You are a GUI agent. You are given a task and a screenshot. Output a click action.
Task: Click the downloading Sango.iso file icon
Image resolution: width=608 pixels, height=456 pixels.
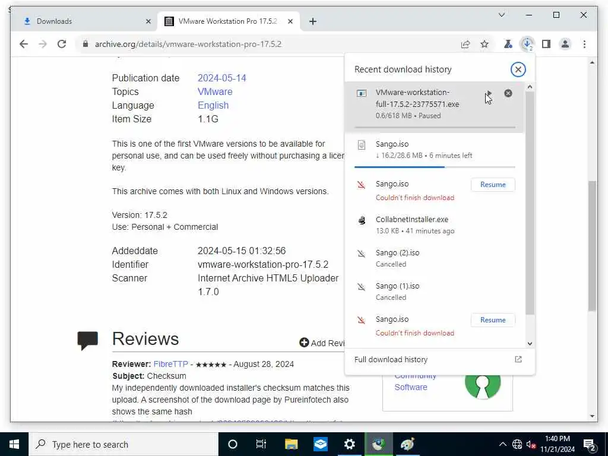[362, 145]
